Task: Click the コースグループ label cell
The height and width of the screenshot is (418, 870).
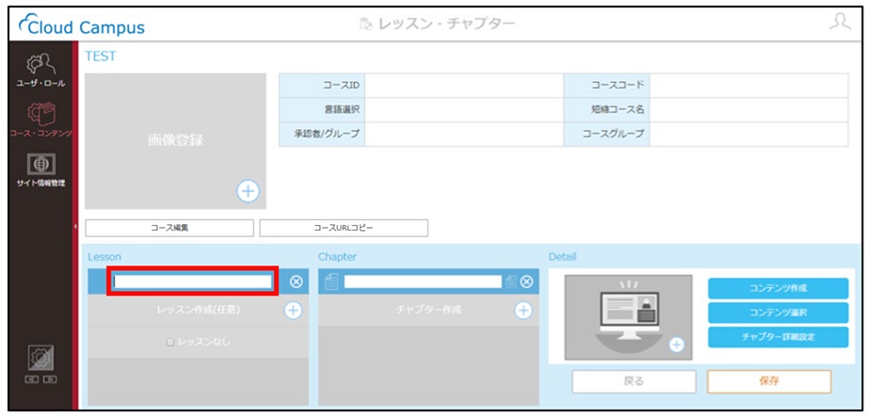Action: click(x=607, y=135)
